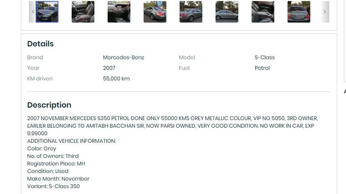Select the fourth thumbnail showing rear quarter view

(155, 12)
